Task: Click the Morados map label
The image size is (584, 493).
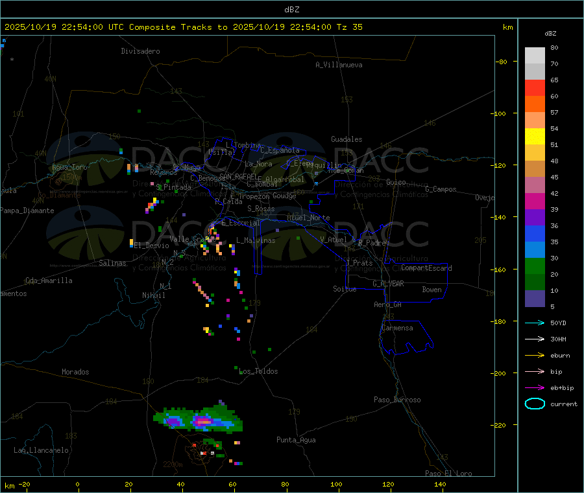Action: 75,372
